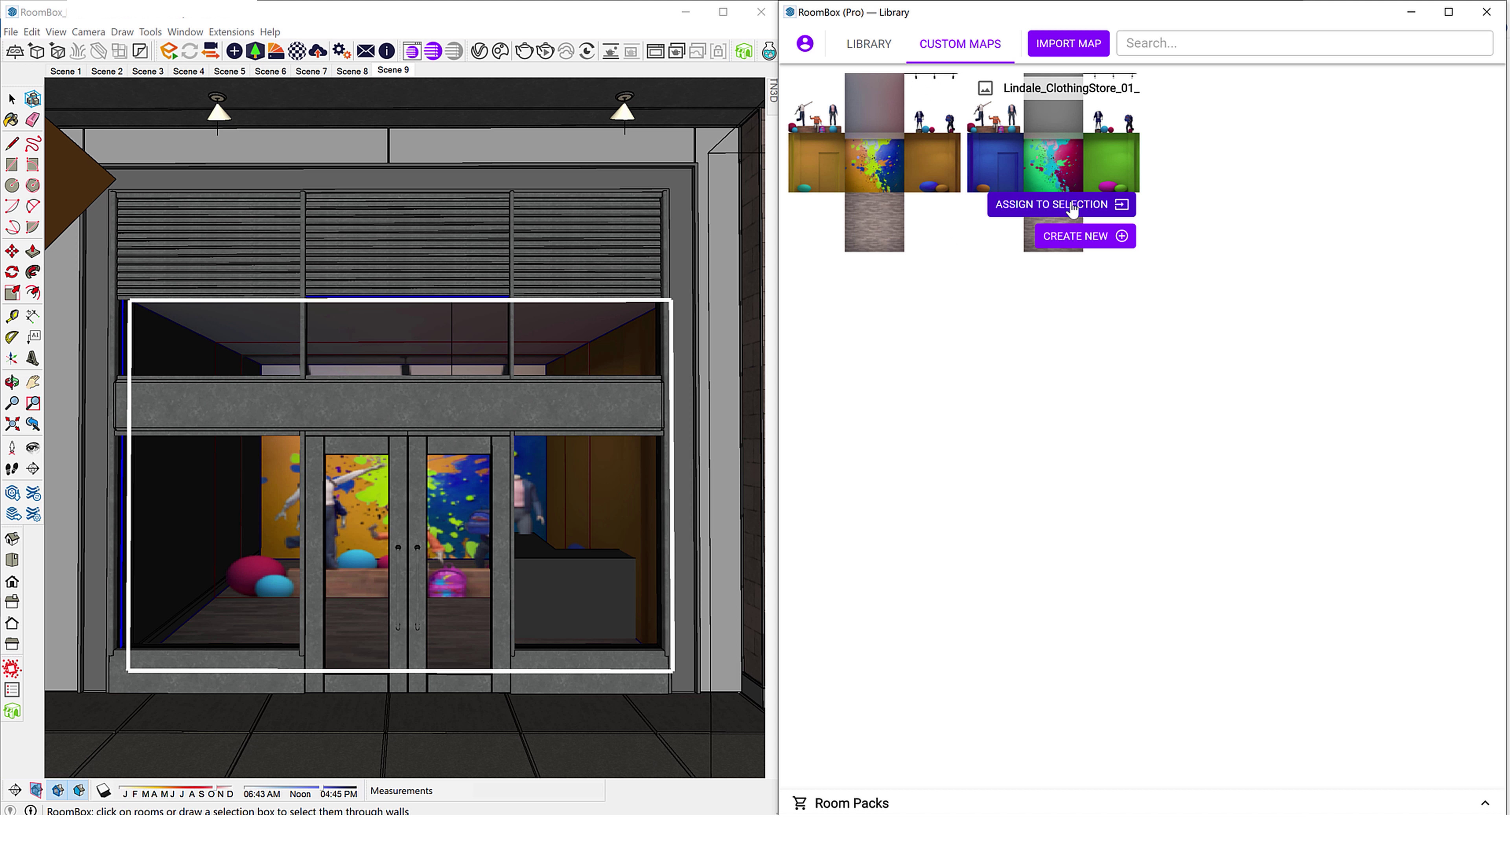
Task: Click the Zoom Extents tool
Action: [x=12, y=424]
